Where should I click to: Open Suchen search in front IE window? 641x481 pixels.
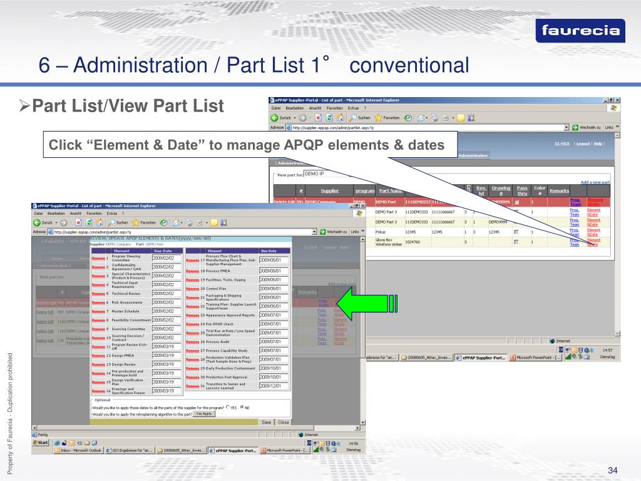(x=118, y=222)
